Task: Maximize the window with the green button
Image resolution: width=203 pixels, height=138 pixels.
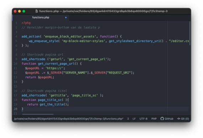Action: (24, 11)
